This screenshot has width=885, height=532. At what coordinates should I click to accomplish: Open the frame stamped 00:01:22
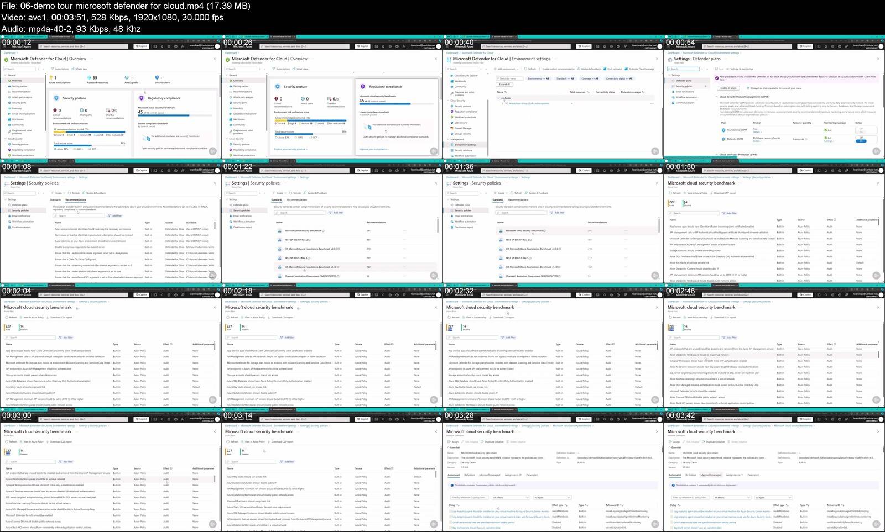click(x=332, y=222)
